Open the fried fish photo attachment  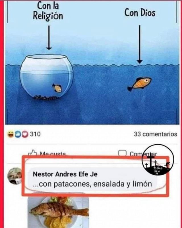point(58,210)
